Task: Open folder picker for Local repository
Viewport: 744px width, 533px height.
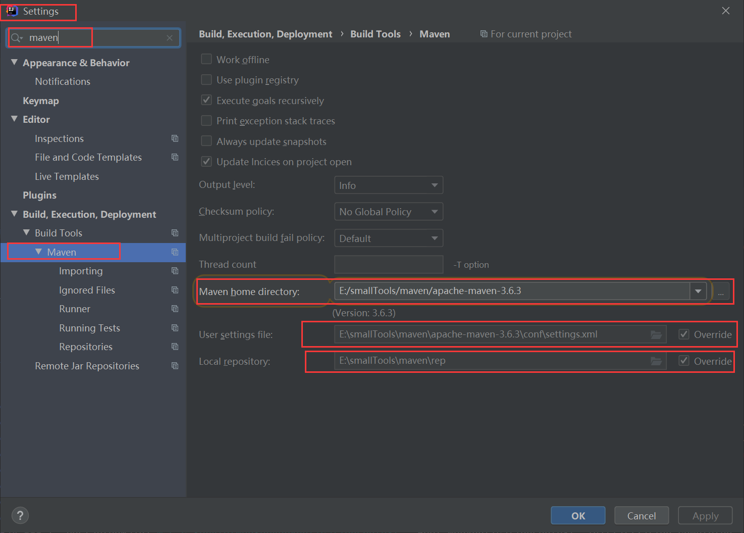Action: (656, 361)
